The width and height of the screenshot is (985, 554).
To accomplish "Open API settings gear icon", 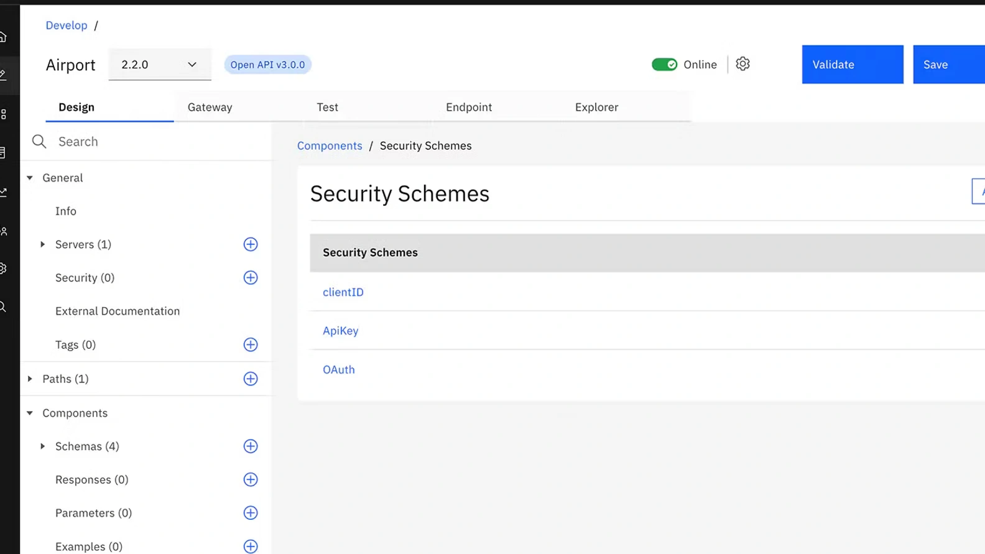I will click(x=742, y=64).
